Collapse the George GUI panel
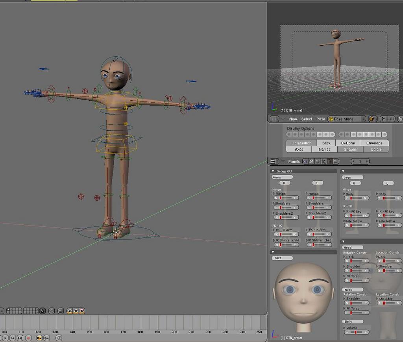 (273, 171)
